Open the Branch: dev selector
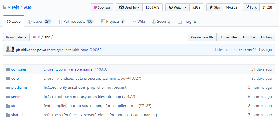 (x=16, y=37)
